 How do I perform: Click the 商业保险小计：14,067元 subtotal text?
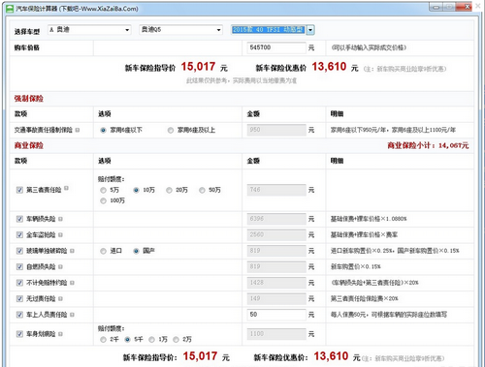point(428,145)
